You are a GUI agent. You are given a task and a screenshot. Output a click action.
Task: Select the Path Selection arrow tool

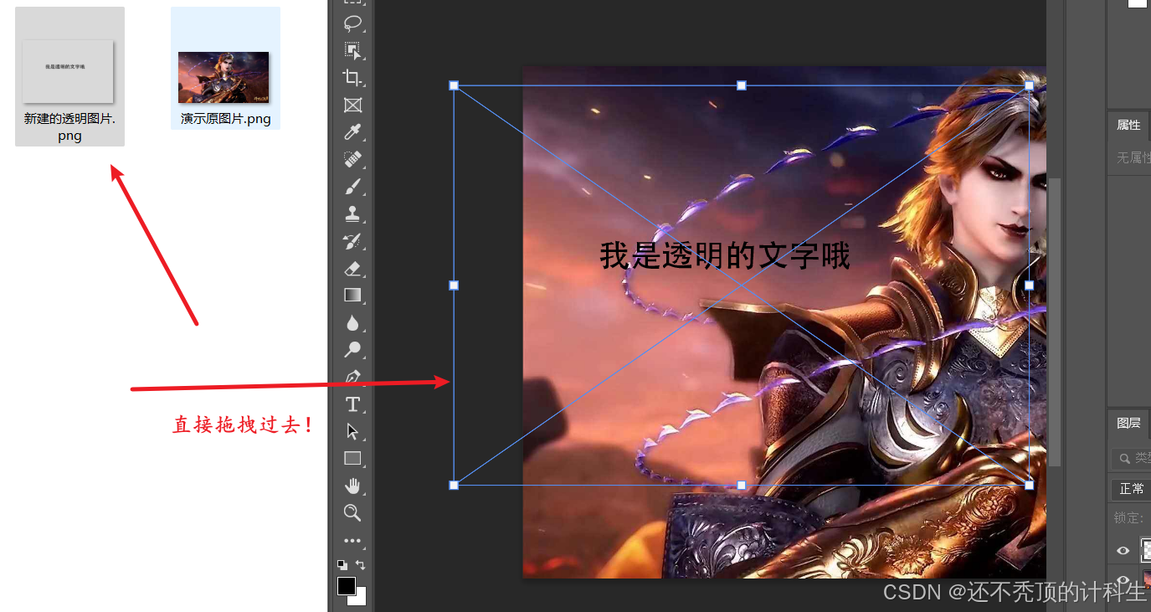tap(352, 431)
